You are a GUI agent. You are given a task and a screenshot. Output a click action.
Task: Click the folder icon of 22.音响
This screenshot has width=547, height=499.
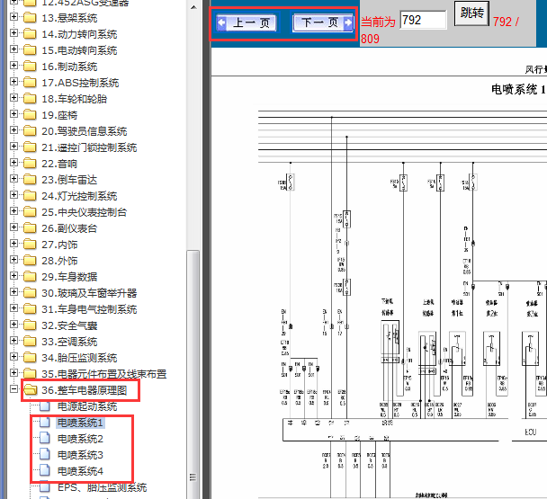click(x=30, y=164)
